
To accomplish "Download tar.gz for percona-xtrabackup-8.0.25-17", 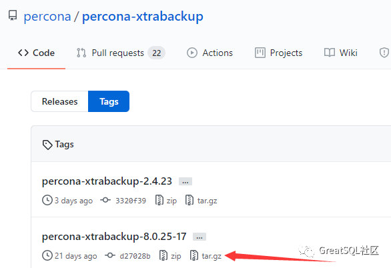I will tap(206, 256).
